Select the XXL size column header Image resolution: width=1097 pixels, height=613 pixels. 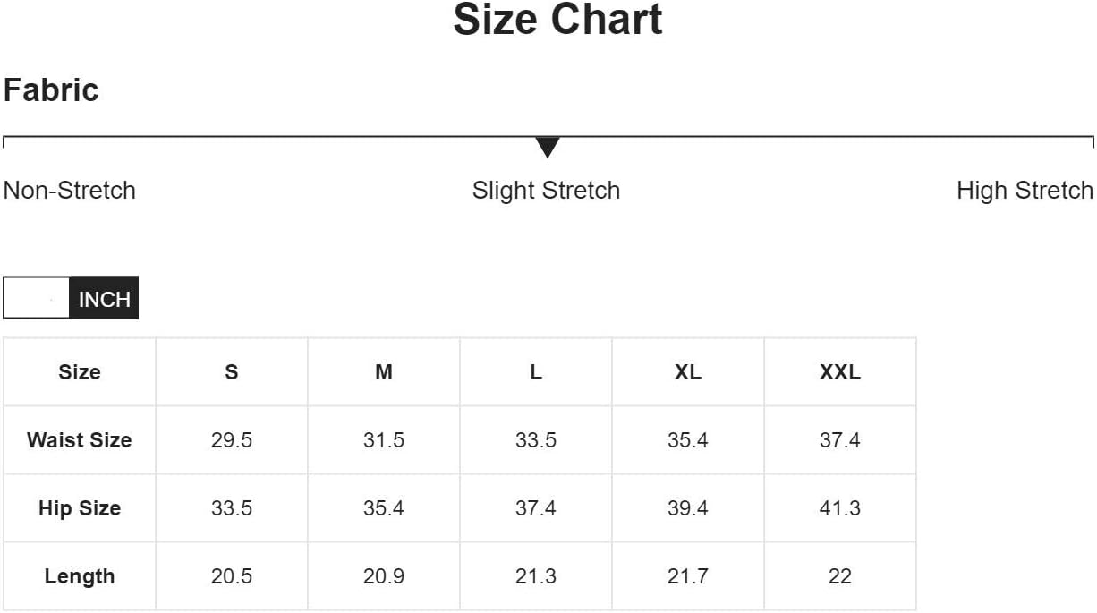(x=840, y=372)
